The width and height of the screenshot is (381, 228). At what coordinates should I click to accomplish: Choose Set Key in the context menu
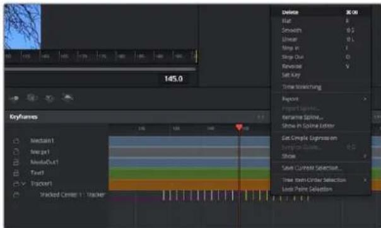coord(320,75)
